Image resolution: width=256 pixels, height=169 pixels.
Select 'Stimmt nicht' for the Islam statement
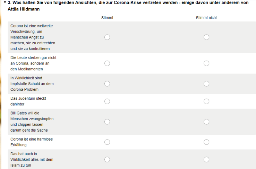click(206, 159)
